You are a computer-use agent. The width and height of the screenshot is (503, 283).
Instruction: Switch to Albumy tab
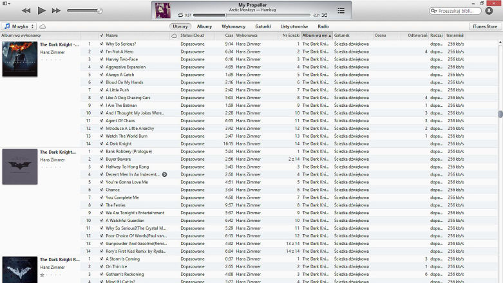pyautogui.click(x=204, y=26)
